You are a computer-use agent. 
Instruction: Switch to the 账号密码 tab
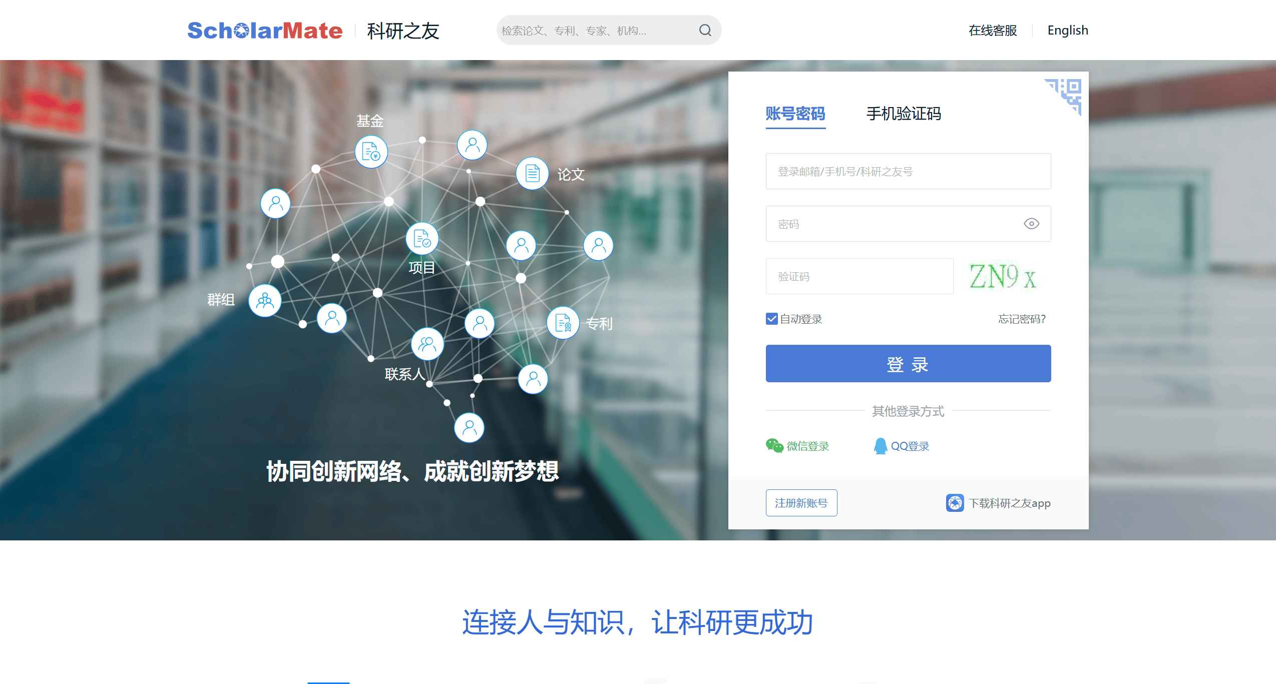click(795, 114)
